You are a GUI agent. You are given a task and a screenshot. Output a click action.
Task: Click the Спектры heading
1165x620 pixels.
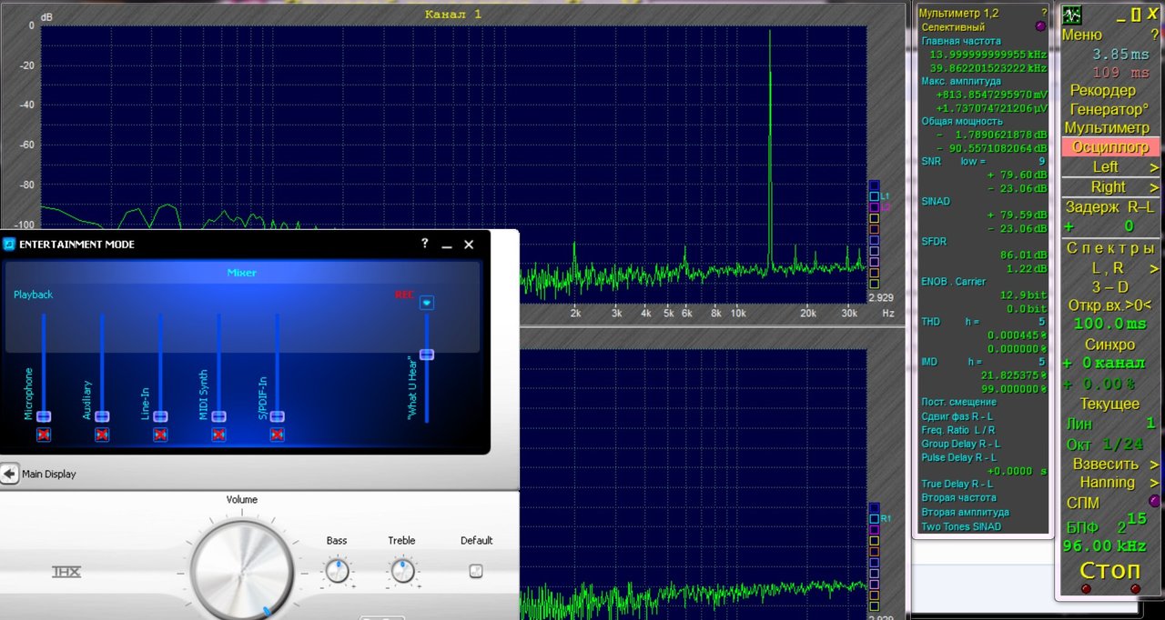point(1110,248)
